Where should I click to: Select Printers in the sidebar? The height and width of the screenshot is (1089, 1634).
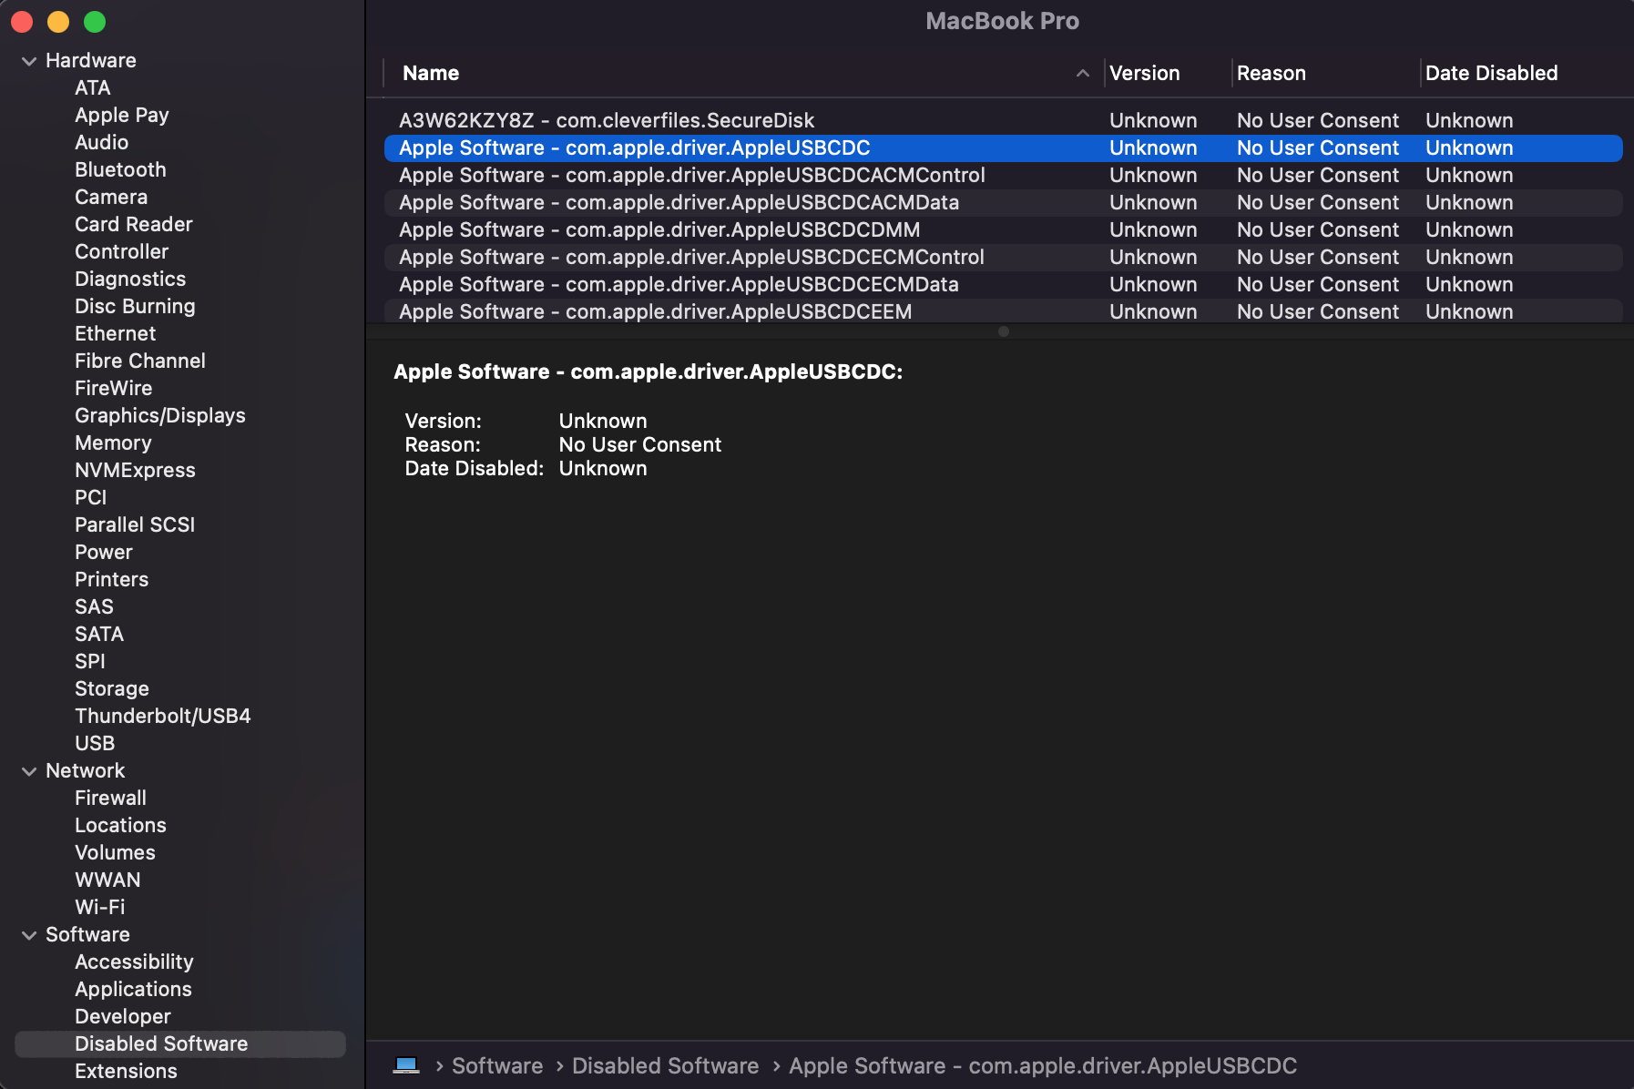click(x=111, y=580)
